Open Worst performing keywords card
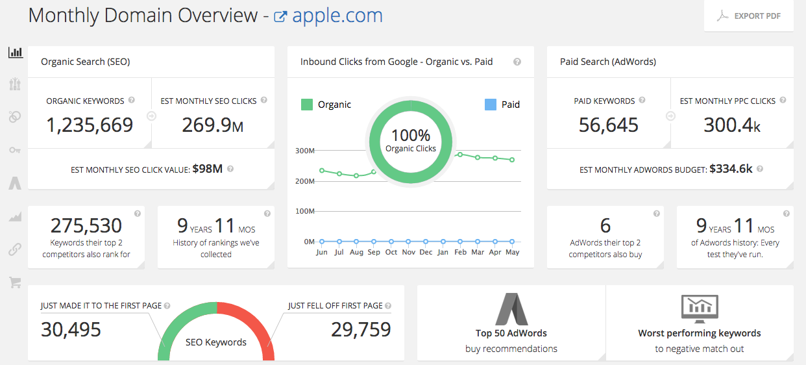Image resolution: width=806 pixels, height=365 pixels. click(699, 323)
